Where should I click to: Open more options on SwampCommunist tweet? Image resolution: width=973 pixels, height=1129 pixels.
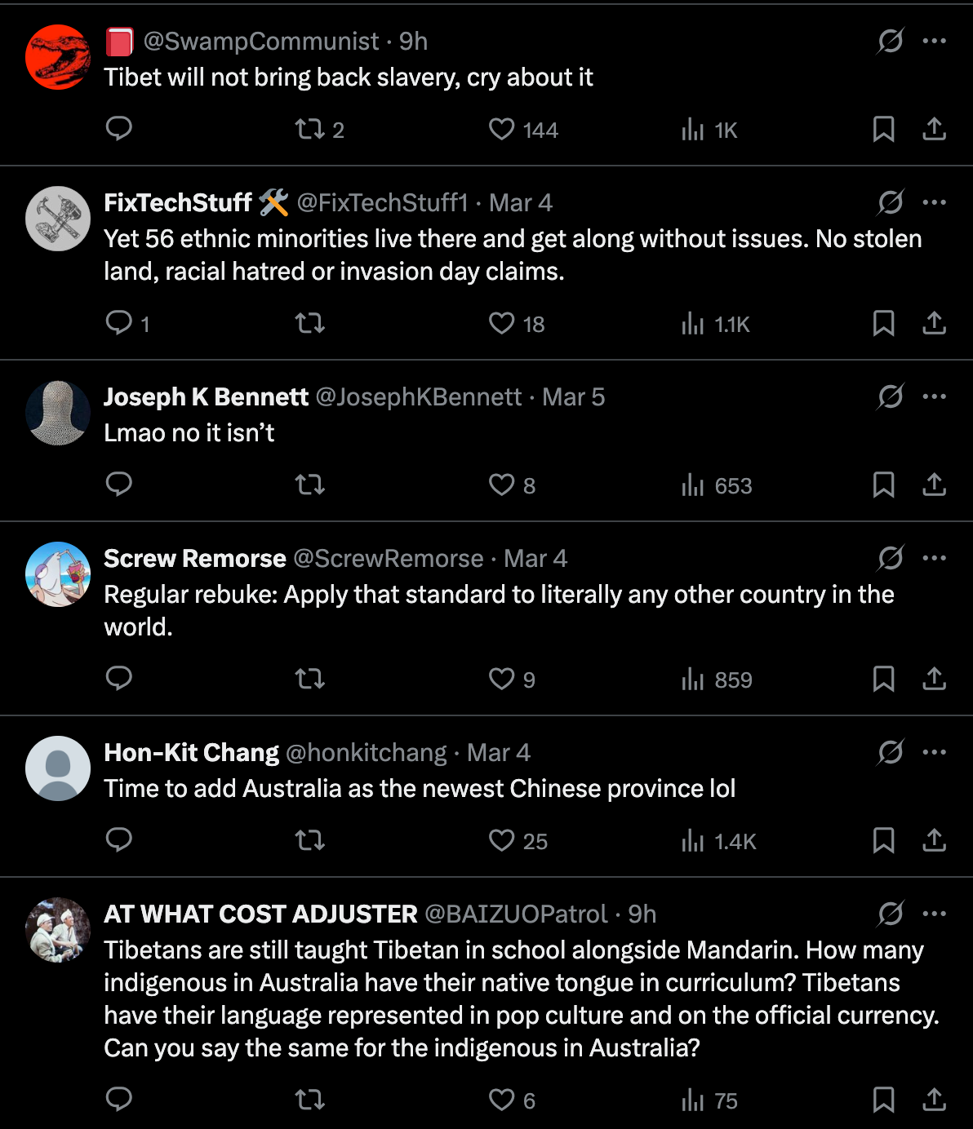click(x=934, y=41)
